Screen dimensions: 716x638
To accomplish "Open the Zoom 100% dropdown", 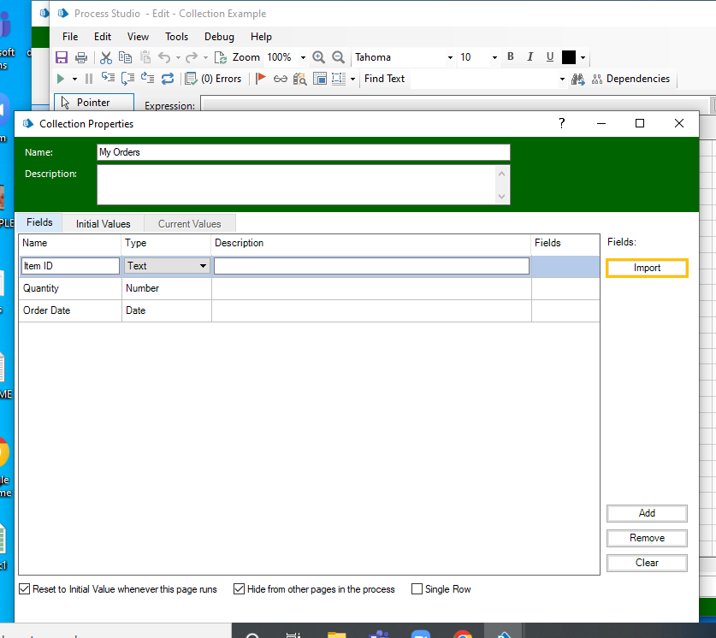I will coord(303,58).
